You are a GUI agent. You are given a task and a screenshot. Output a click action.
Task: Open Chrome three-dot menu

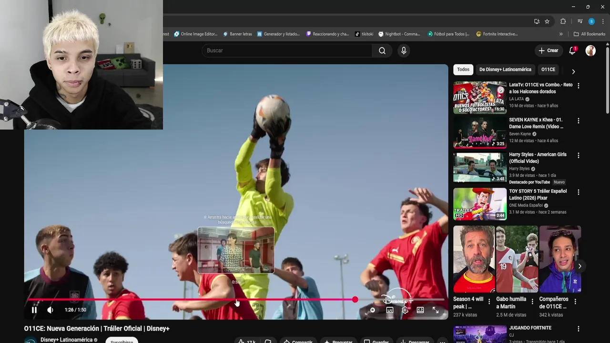pos(603,21)
